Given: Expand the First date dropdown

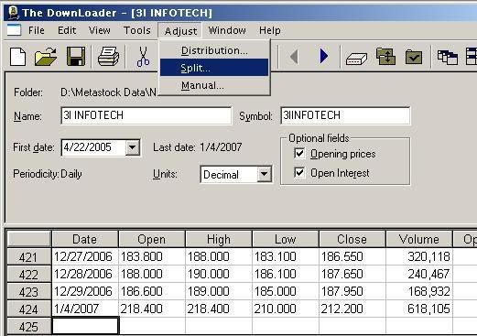Looking at the screenshot, I should click(x=133, y=147).
